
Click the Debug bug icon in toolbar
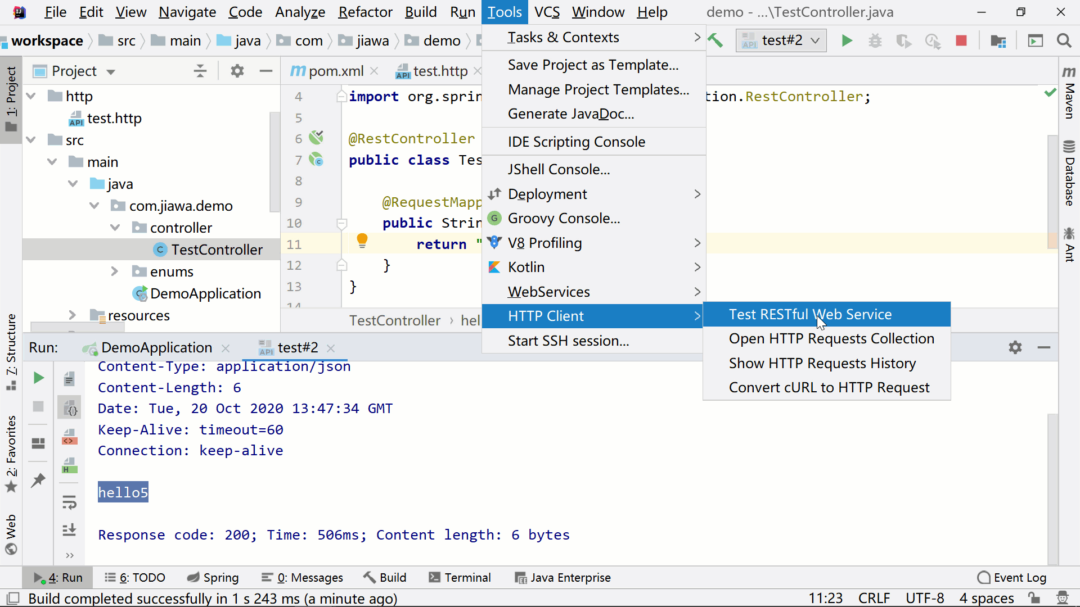point(875,40)
